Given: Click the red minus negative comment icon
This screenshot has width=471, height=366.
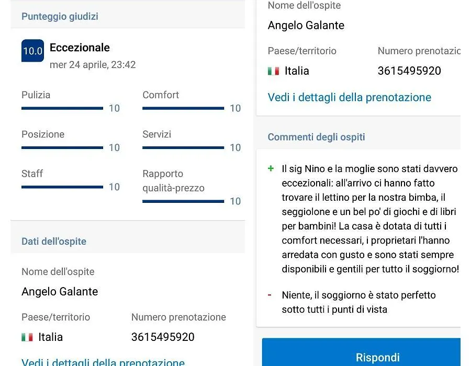Looking at the screenshot, I should (270, 295).
